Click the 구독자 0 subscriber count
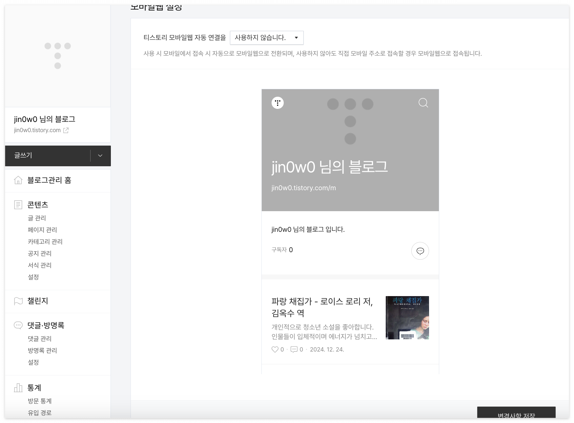 point(282,250)
